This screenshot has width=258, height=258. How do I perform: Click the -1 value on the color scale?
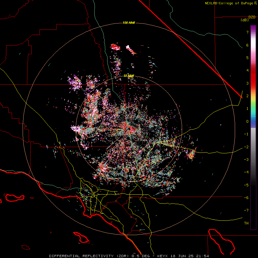(x=246, y=134)
